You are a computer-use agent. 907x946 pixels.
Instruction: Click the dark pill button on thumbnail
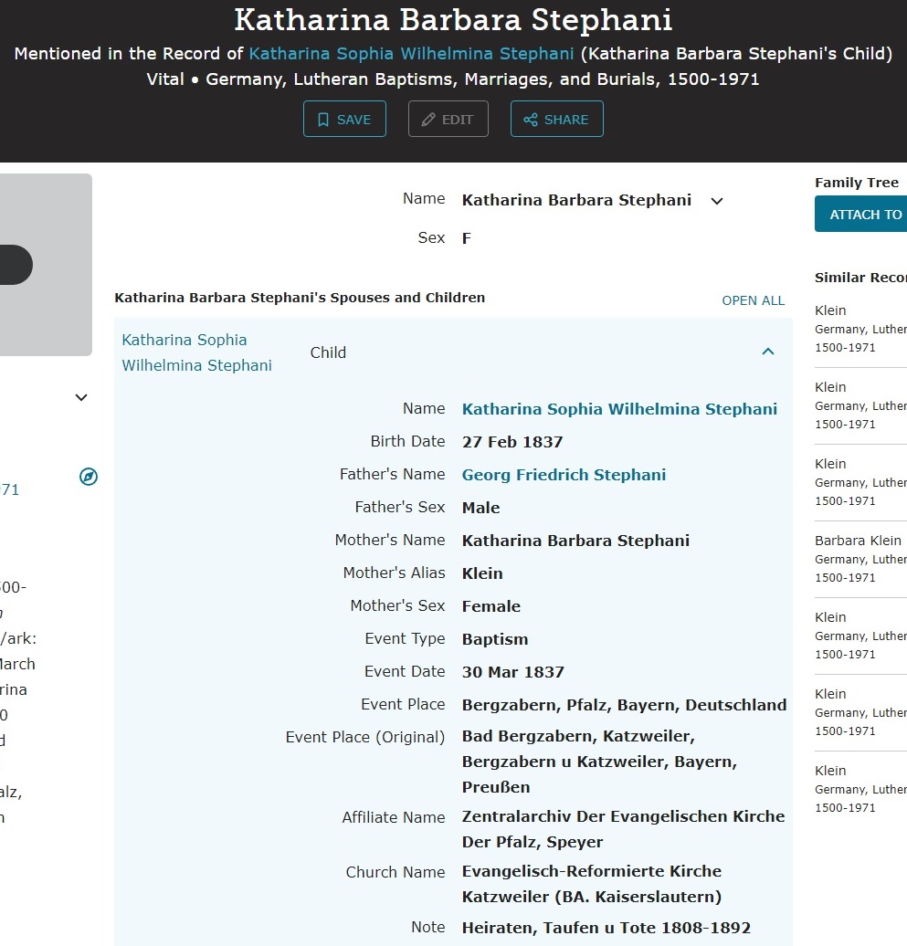point(14,265)
